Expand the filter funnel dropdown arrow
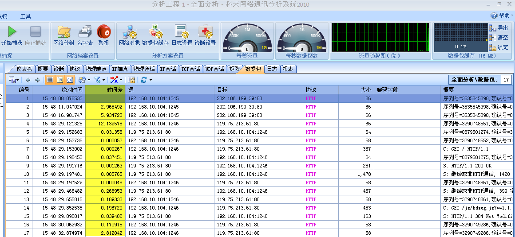The image size is (515, 237). (x=104, y=80)
